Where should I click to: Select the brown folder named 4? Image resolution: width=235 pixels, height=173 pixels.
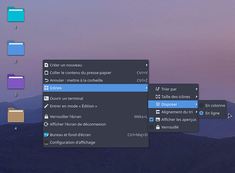(16, 116)
